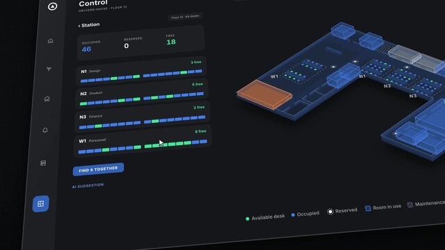Viewport: 445px width, 250px height.
Task: Click the Control page title
Action: (x=93, y=3)
